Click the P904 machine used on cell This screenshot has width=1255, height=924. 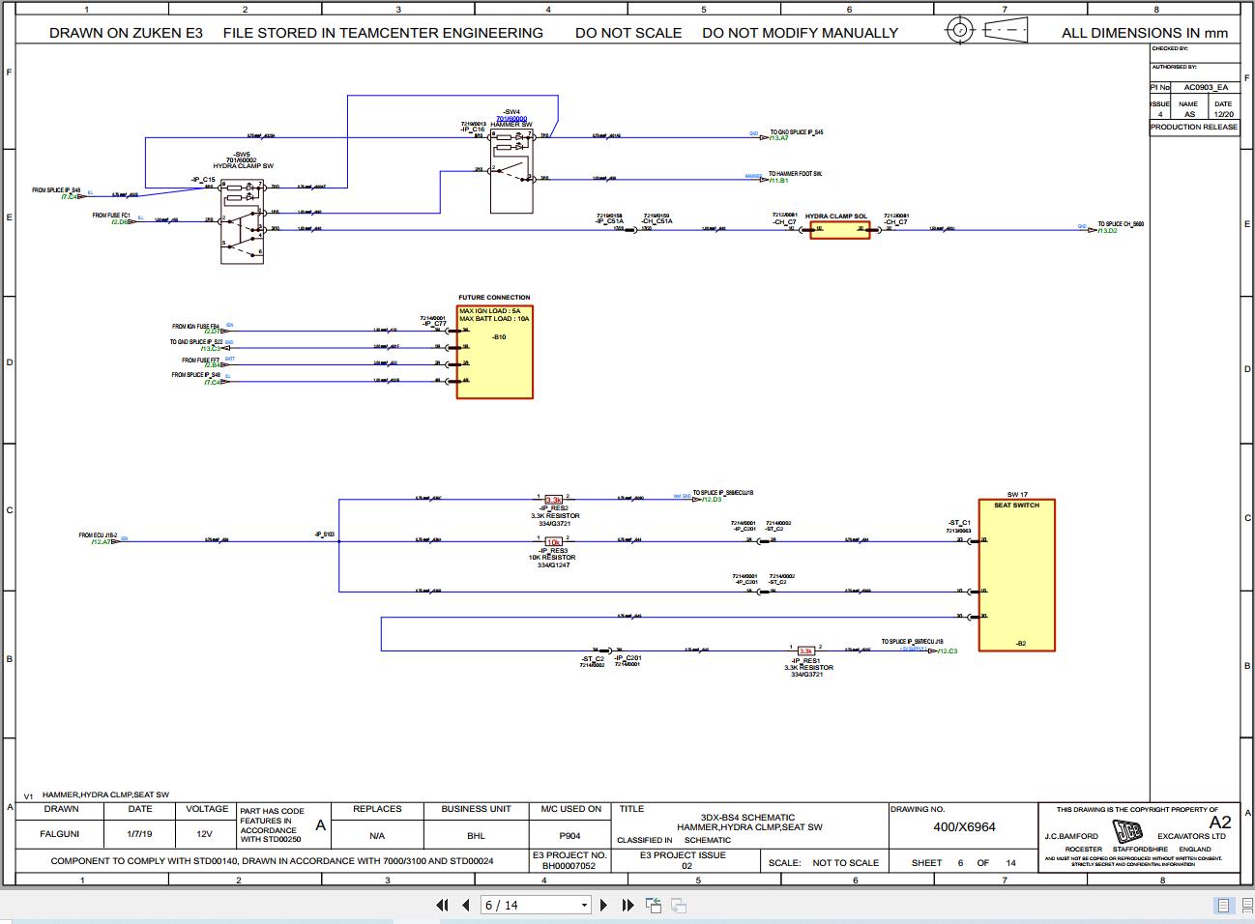point(570,835)
